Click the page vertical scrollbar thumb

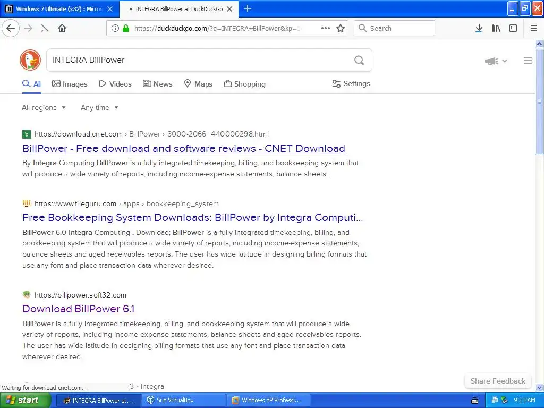tap(539, 101)
